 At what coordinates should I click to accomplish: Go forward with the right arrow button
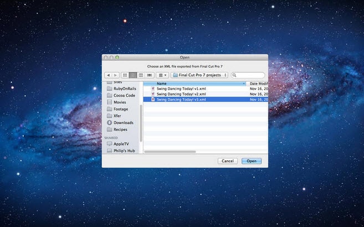116,75
